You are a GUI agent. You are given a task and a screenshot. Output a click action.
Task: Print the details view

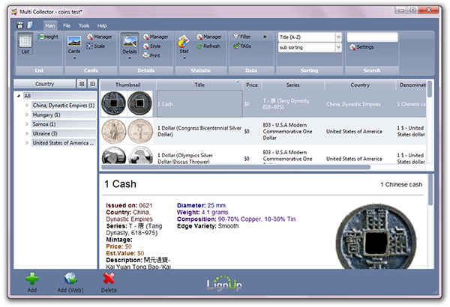(151, 55)
